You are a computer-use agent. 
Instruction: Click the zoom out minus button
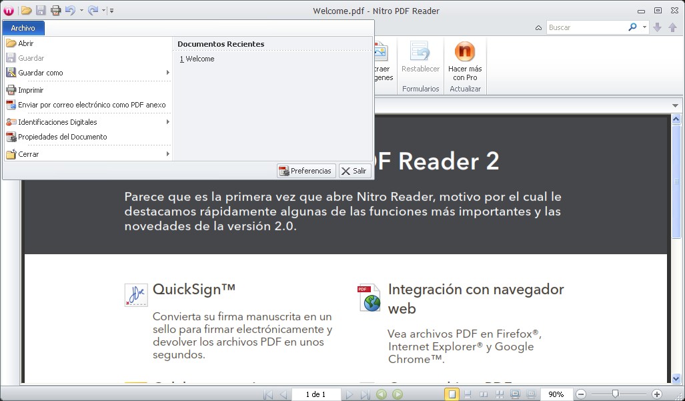click(x=580, y=394)
